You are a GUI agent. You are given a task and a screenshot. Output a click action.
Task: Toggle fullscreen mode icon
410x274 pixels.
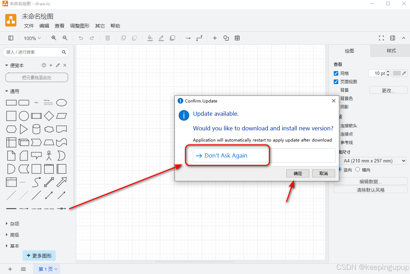click(381, 38)
